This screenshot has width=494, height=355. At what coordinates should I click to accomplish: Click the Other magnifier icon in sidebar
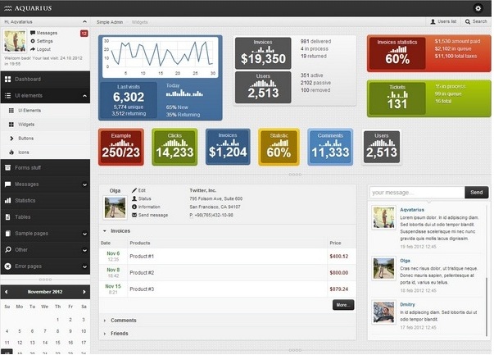(x=8, y=250)
